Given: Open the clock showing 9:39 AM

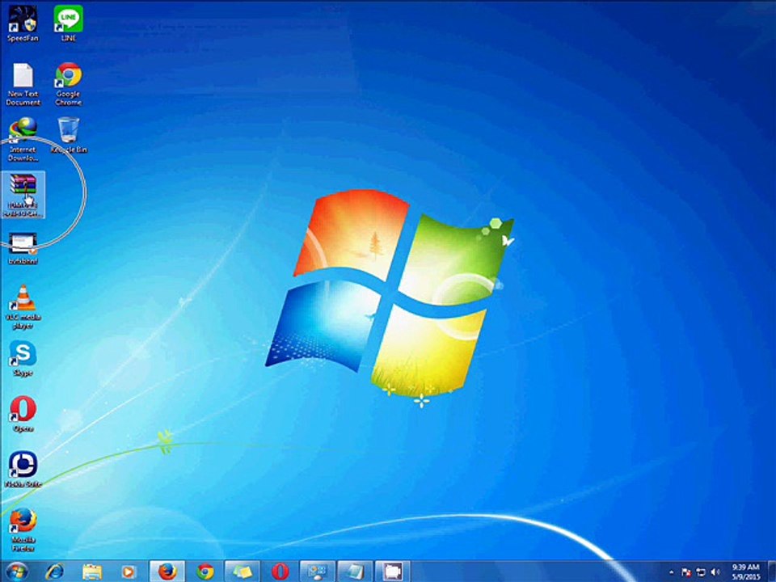Looking at the screenshot, I should [745, 571].
